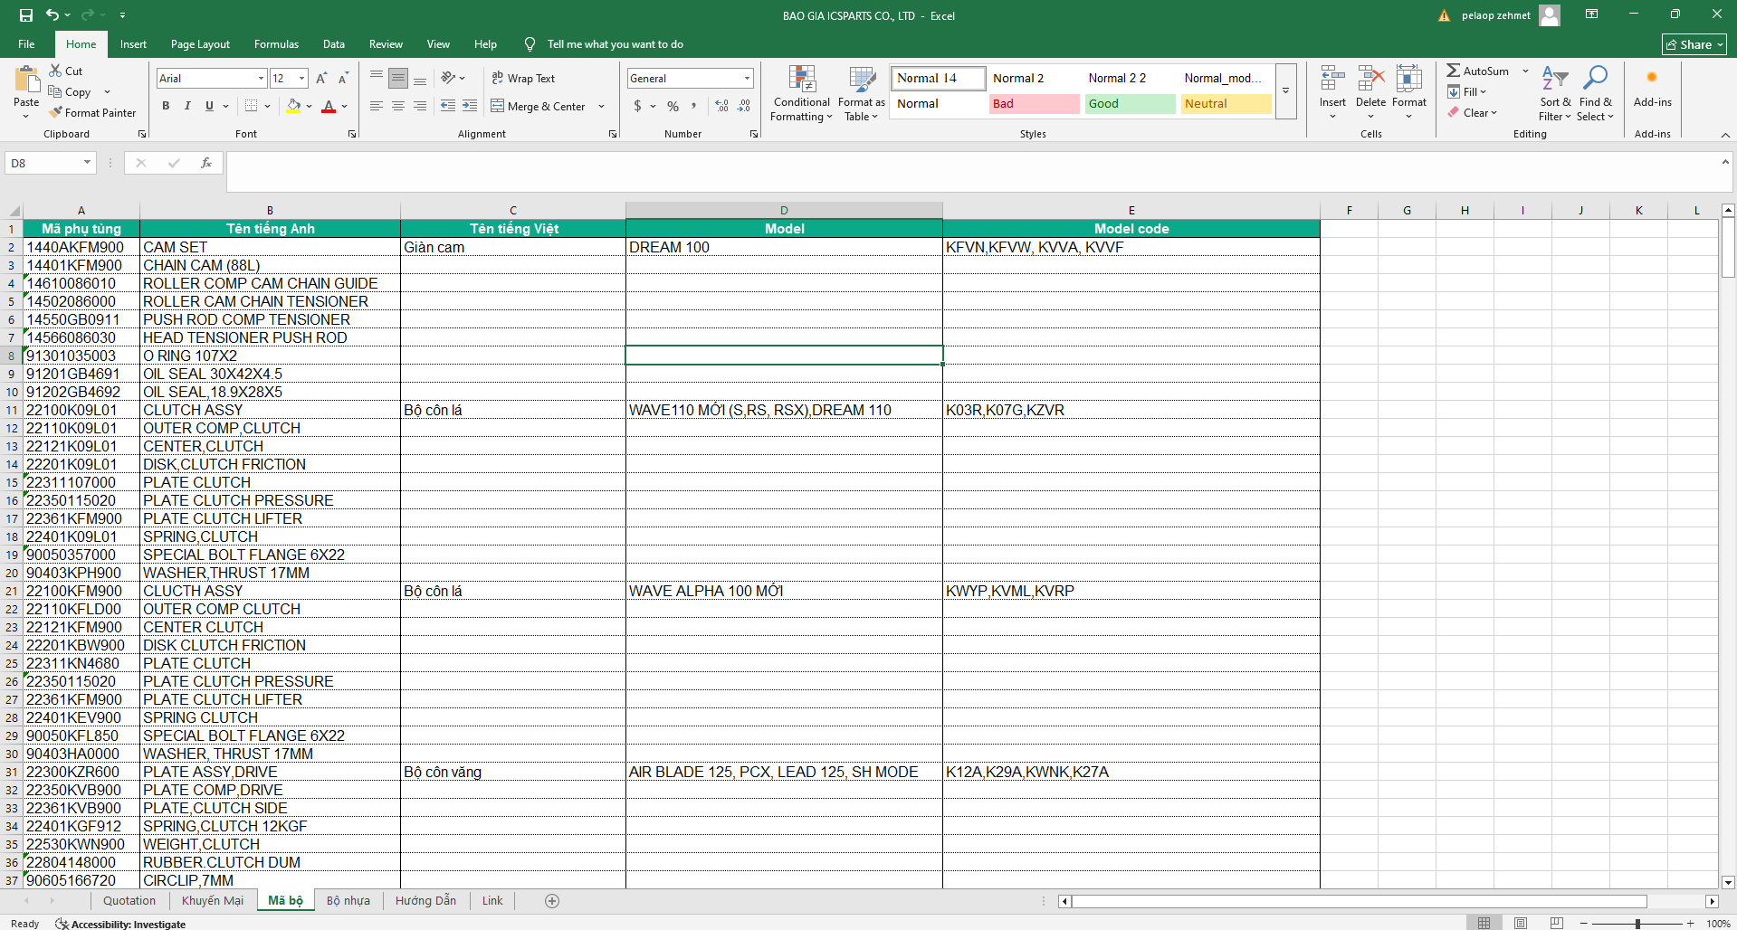The image size is (1737, 930).
Task: Switch to the Formulas tab
Action: click(276, 44)
